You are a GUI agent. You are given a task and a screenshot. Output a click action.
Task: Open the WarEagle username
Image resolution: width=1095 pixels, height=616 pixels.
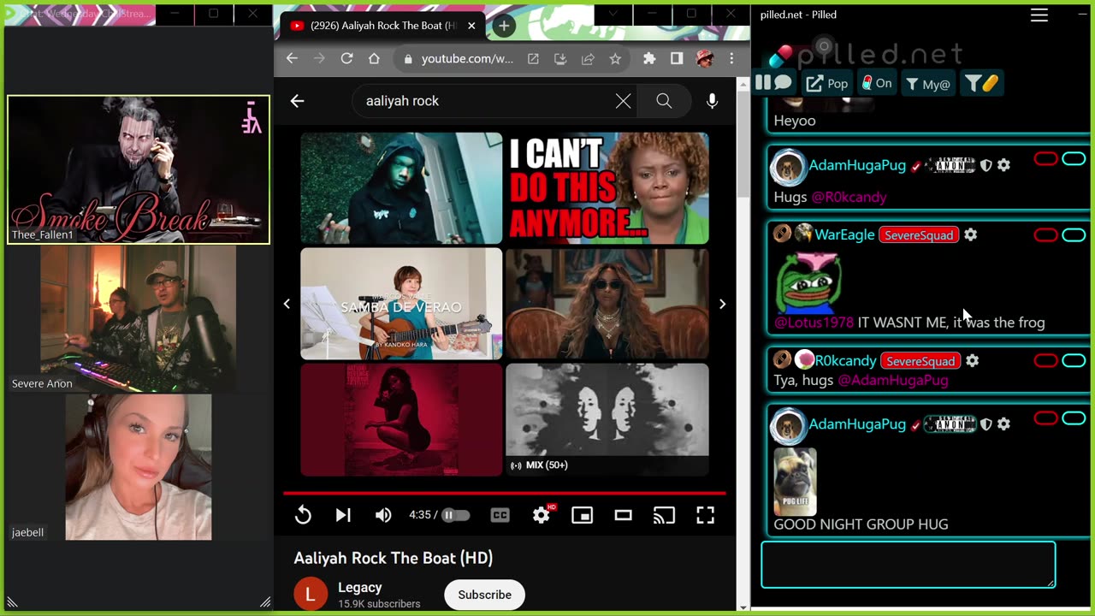coord(844,234)
